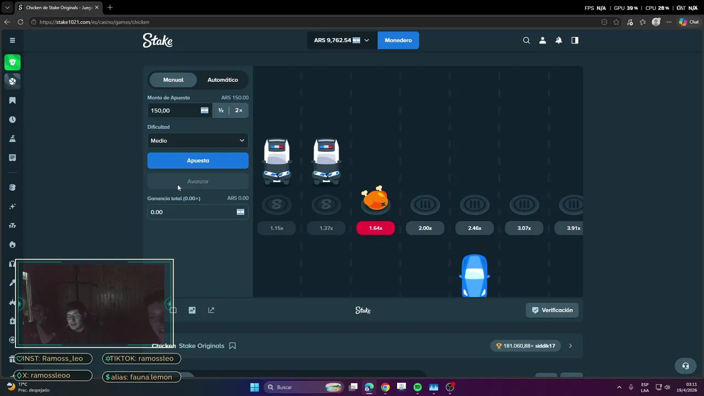The width and height of the screenshot is (704, 396).
Task: Click the 2.00x manhole tile
Action: tap(425, 205)
